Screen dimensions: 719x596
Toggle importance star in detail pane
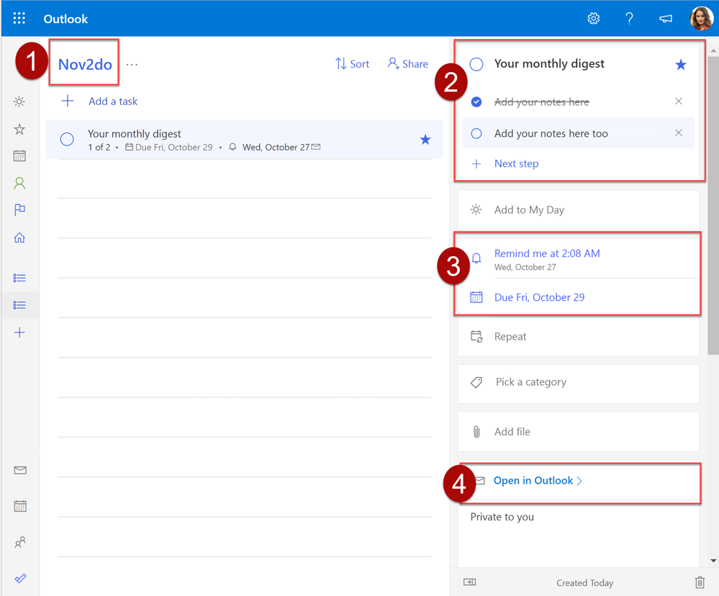pos(680,65)
